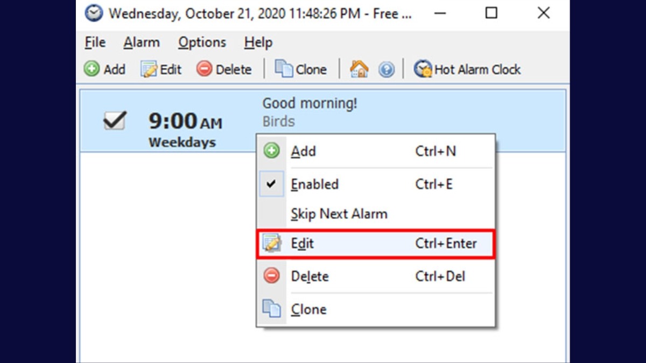Select Edit in the context menu
This screenshot has width=646, height=363.
tap(376, 244)
